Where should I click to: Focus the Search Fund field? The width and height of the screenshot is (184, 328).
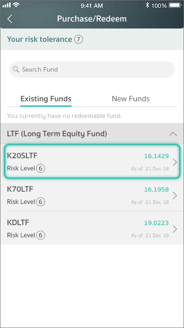tap(92, 69)
